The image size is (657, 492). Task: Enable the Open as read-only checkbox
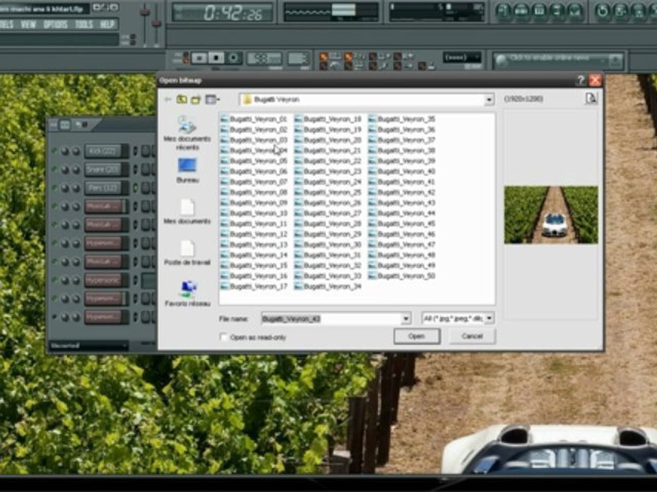tap(224, 337)
